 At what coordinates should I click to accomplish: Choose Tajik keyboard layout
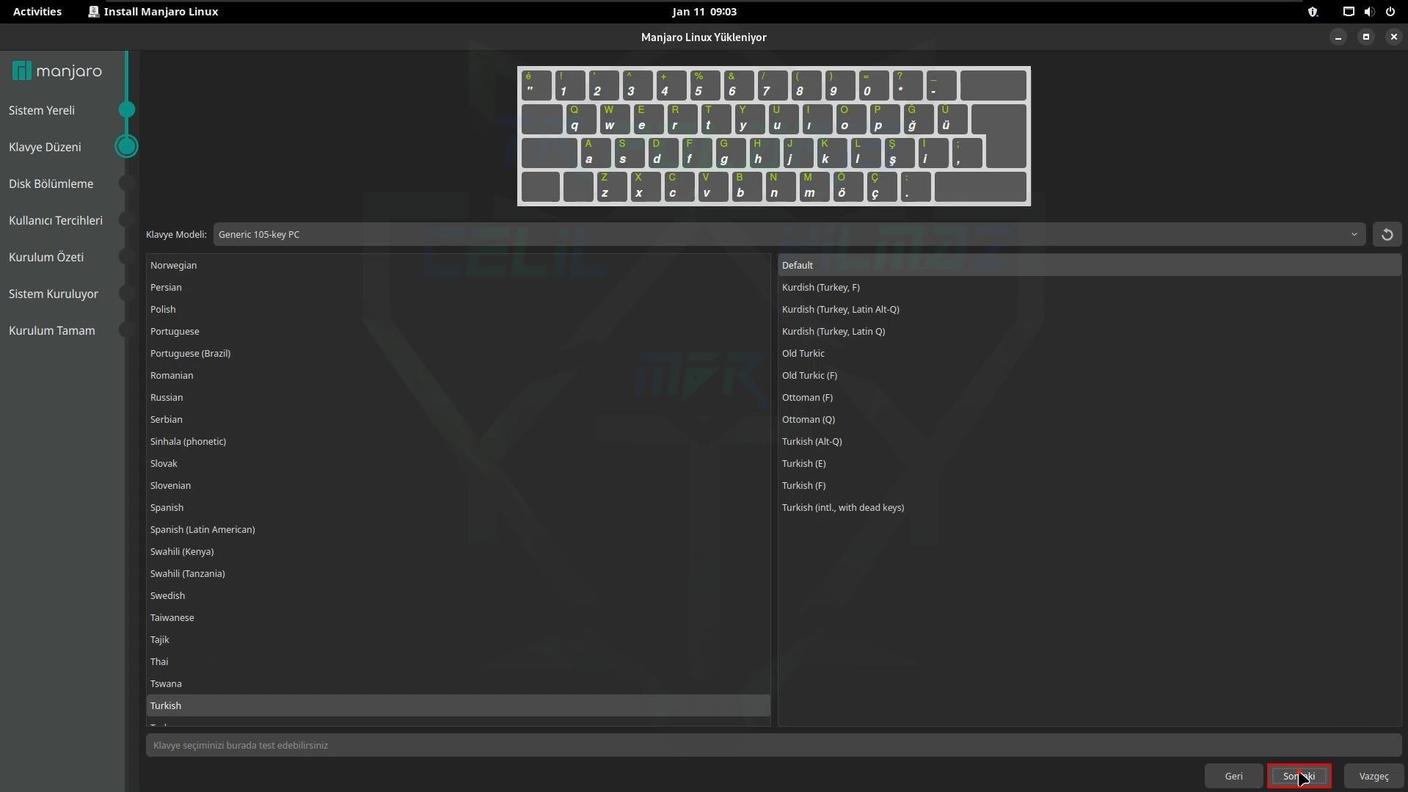(458, 639)
